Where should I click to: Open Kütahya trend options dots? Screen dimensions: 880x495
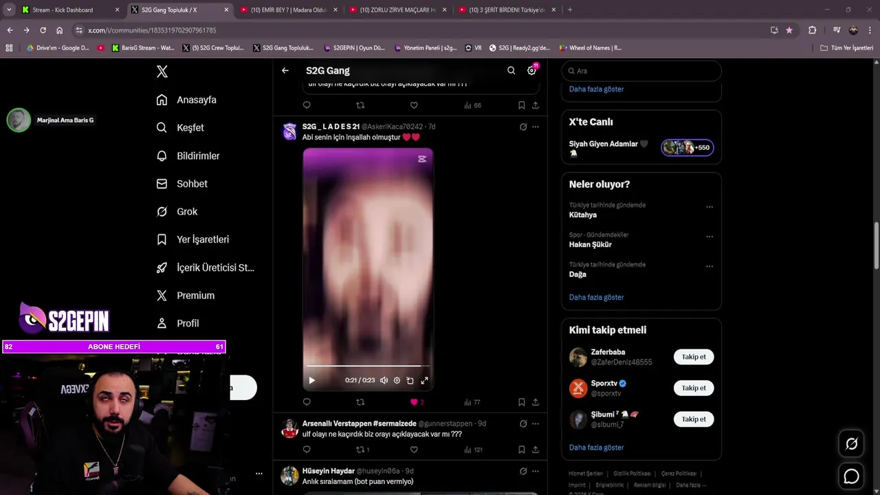coord(709,207)
